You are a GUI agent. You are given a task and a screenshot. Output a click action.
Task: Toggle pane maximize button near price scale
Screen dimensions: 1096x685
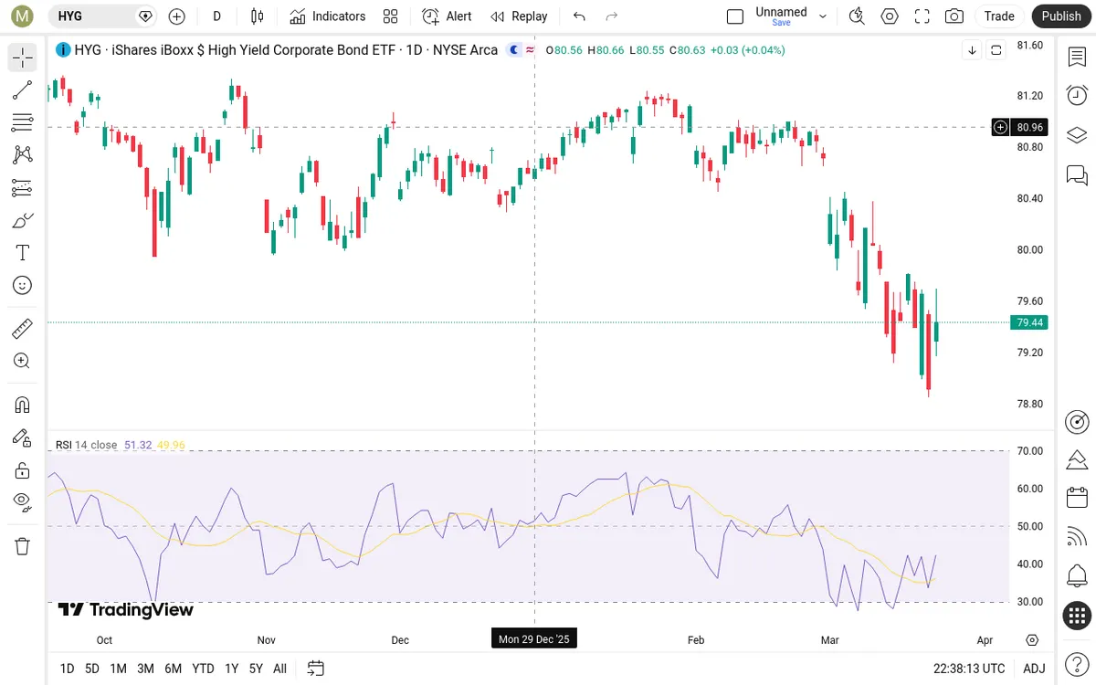coord(996,50)
